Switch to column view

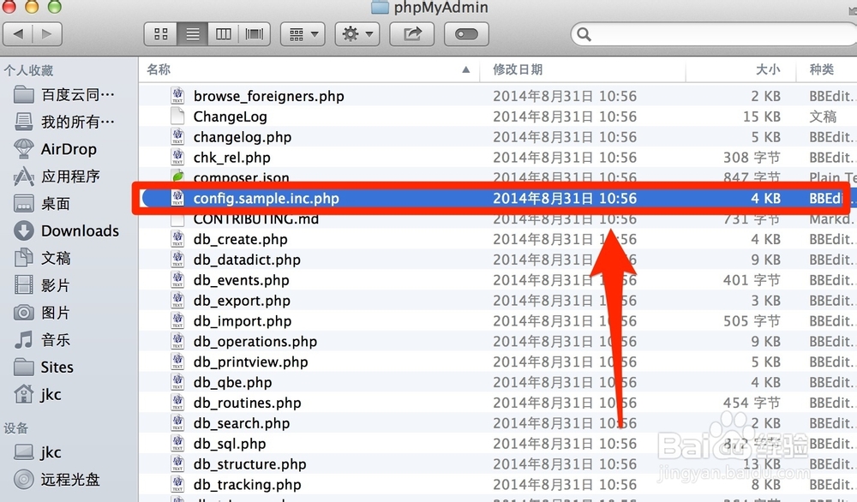(x=224, y=34)
